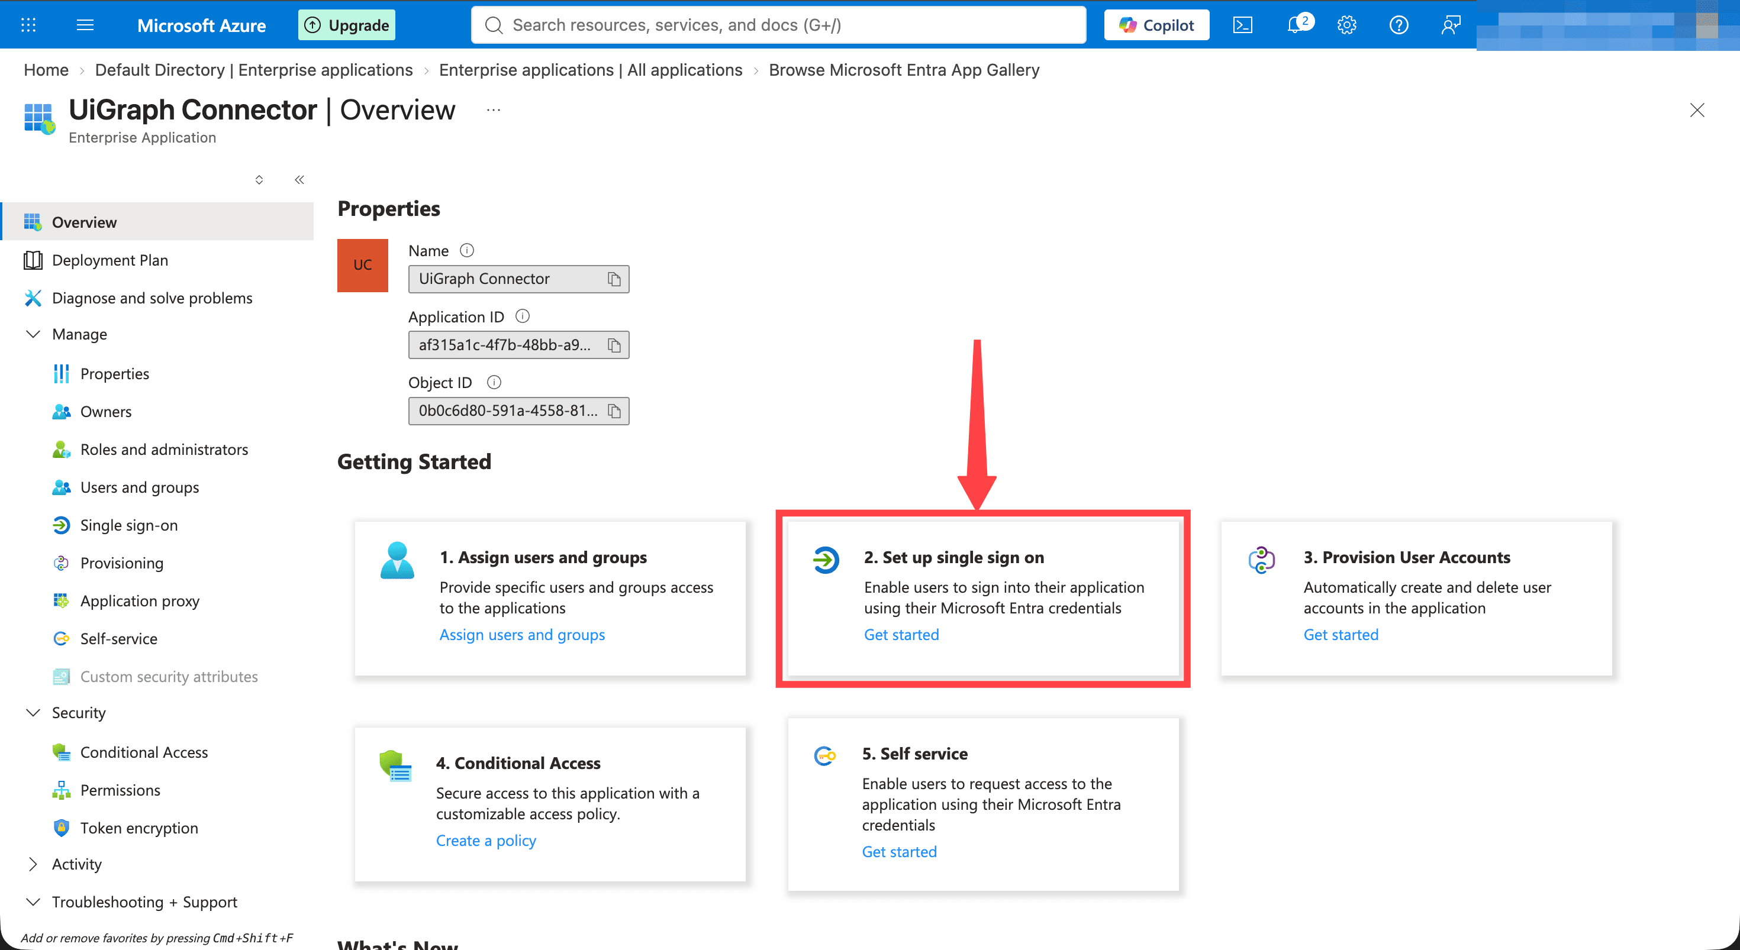Click the Assign users and groups link

522,635
